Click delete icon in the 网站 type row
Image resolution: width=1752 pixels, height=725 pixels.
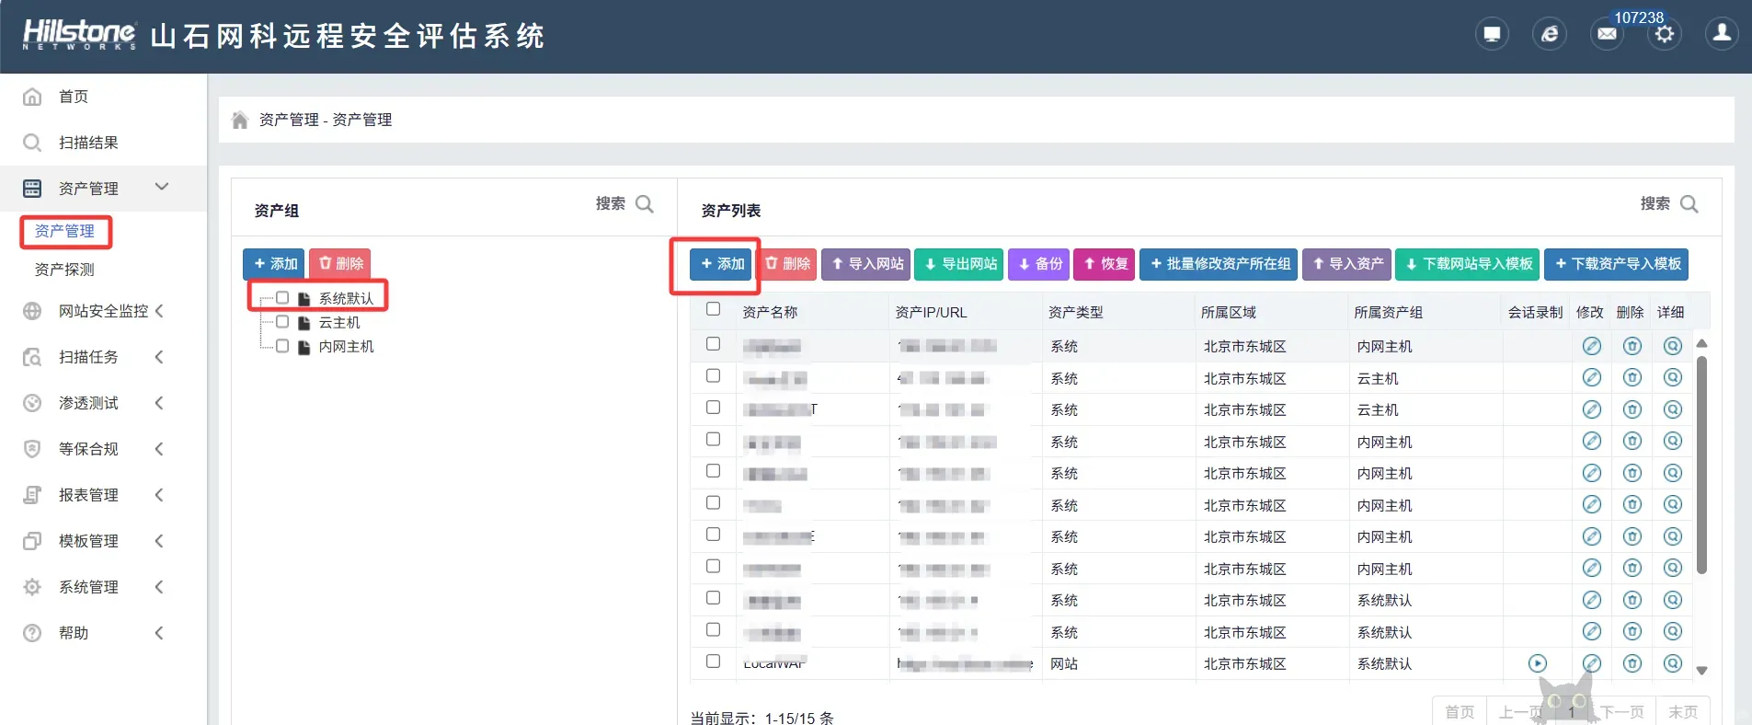(1632, 663)
